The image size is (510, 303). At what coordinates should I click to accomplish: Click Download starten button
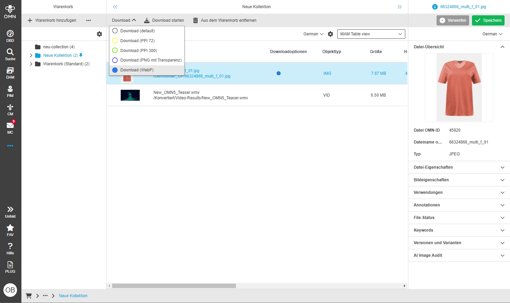tap(164, 20)
